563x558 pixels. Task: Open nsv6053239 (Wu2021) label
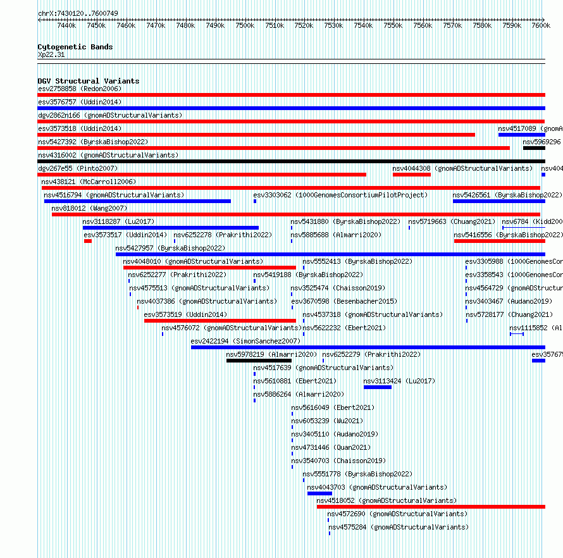327,421
